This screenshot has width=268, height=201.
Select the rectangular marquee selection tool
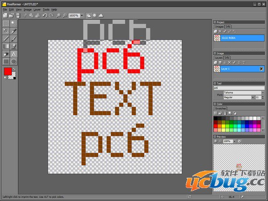click(x=5, y=23)
